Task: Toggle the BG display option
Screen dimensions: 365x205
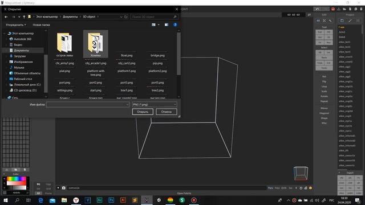Action: point(38,184)
